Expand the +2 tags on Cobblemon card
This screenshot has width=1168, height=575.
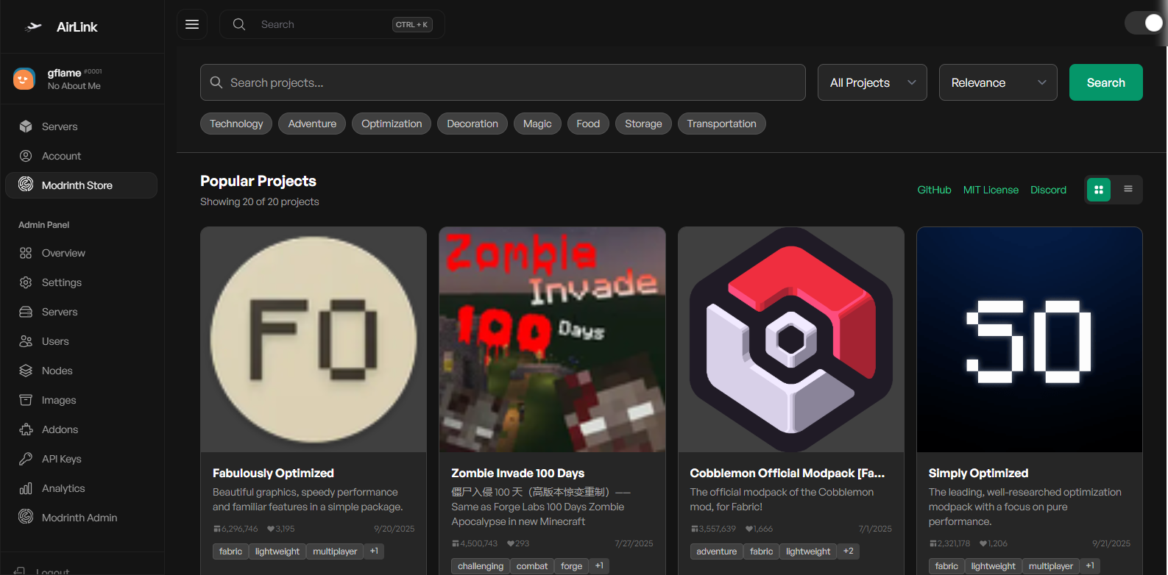(x=849, y=551)
